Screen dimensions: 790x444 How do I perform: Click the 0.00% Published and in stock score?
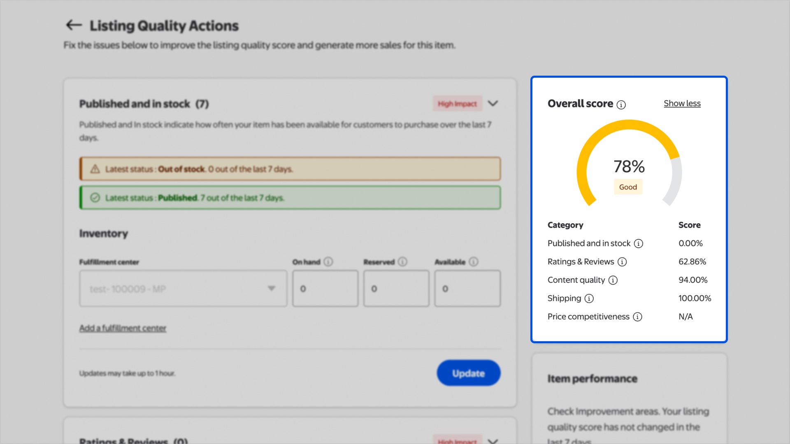point(690,244)
